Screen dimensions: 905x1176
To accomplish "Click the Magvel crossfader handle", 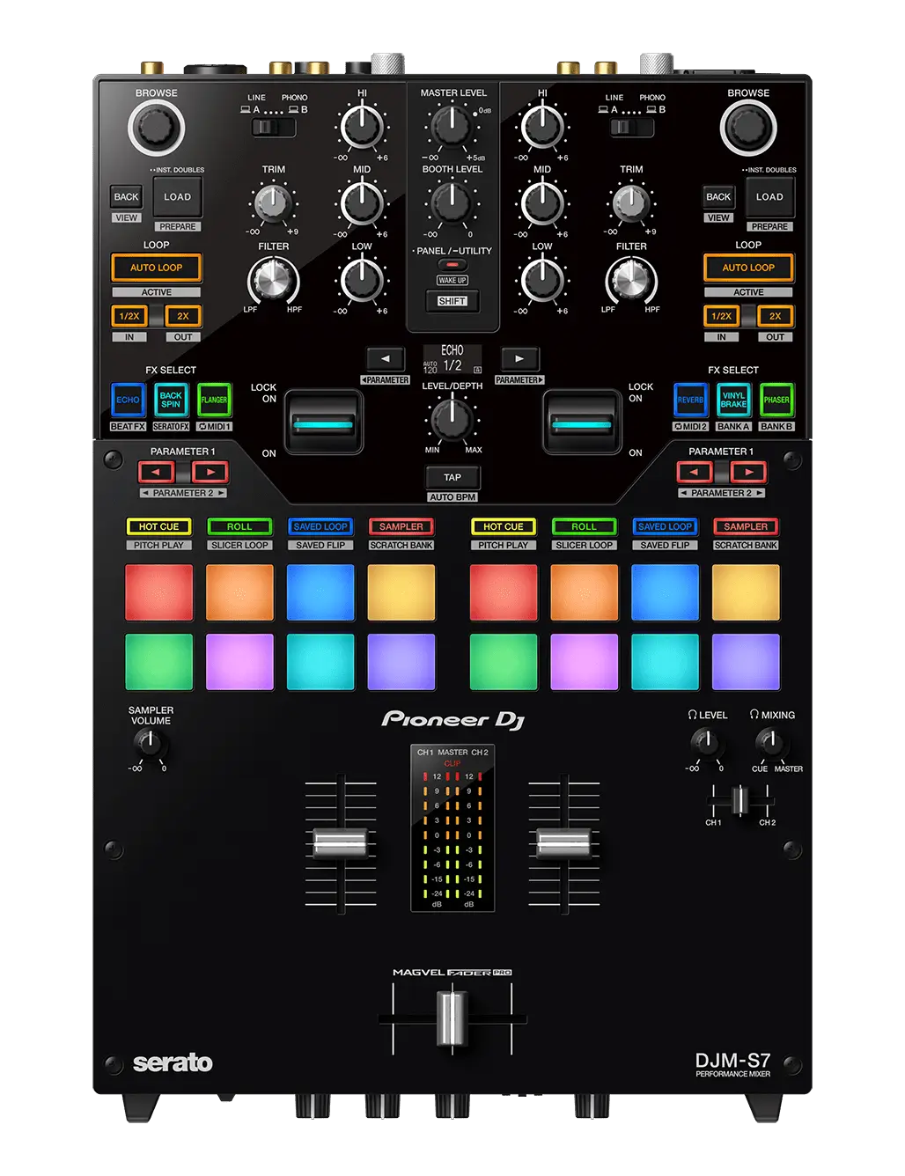I will coord(452,1019).
